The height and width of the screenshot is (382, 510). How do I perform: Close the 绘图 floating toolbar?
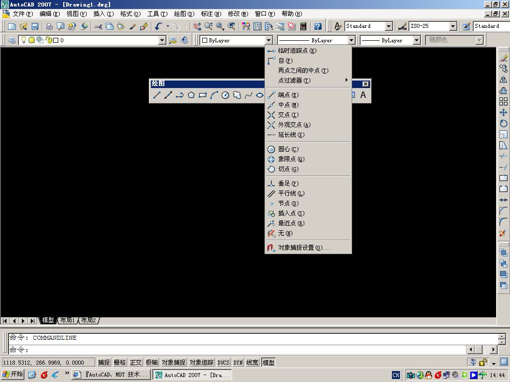click(366, 84)
